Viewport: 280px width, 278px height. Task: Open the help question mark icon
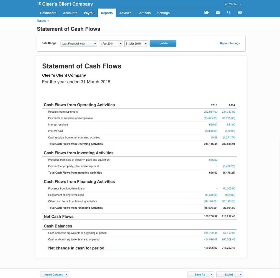coord(240,12)
